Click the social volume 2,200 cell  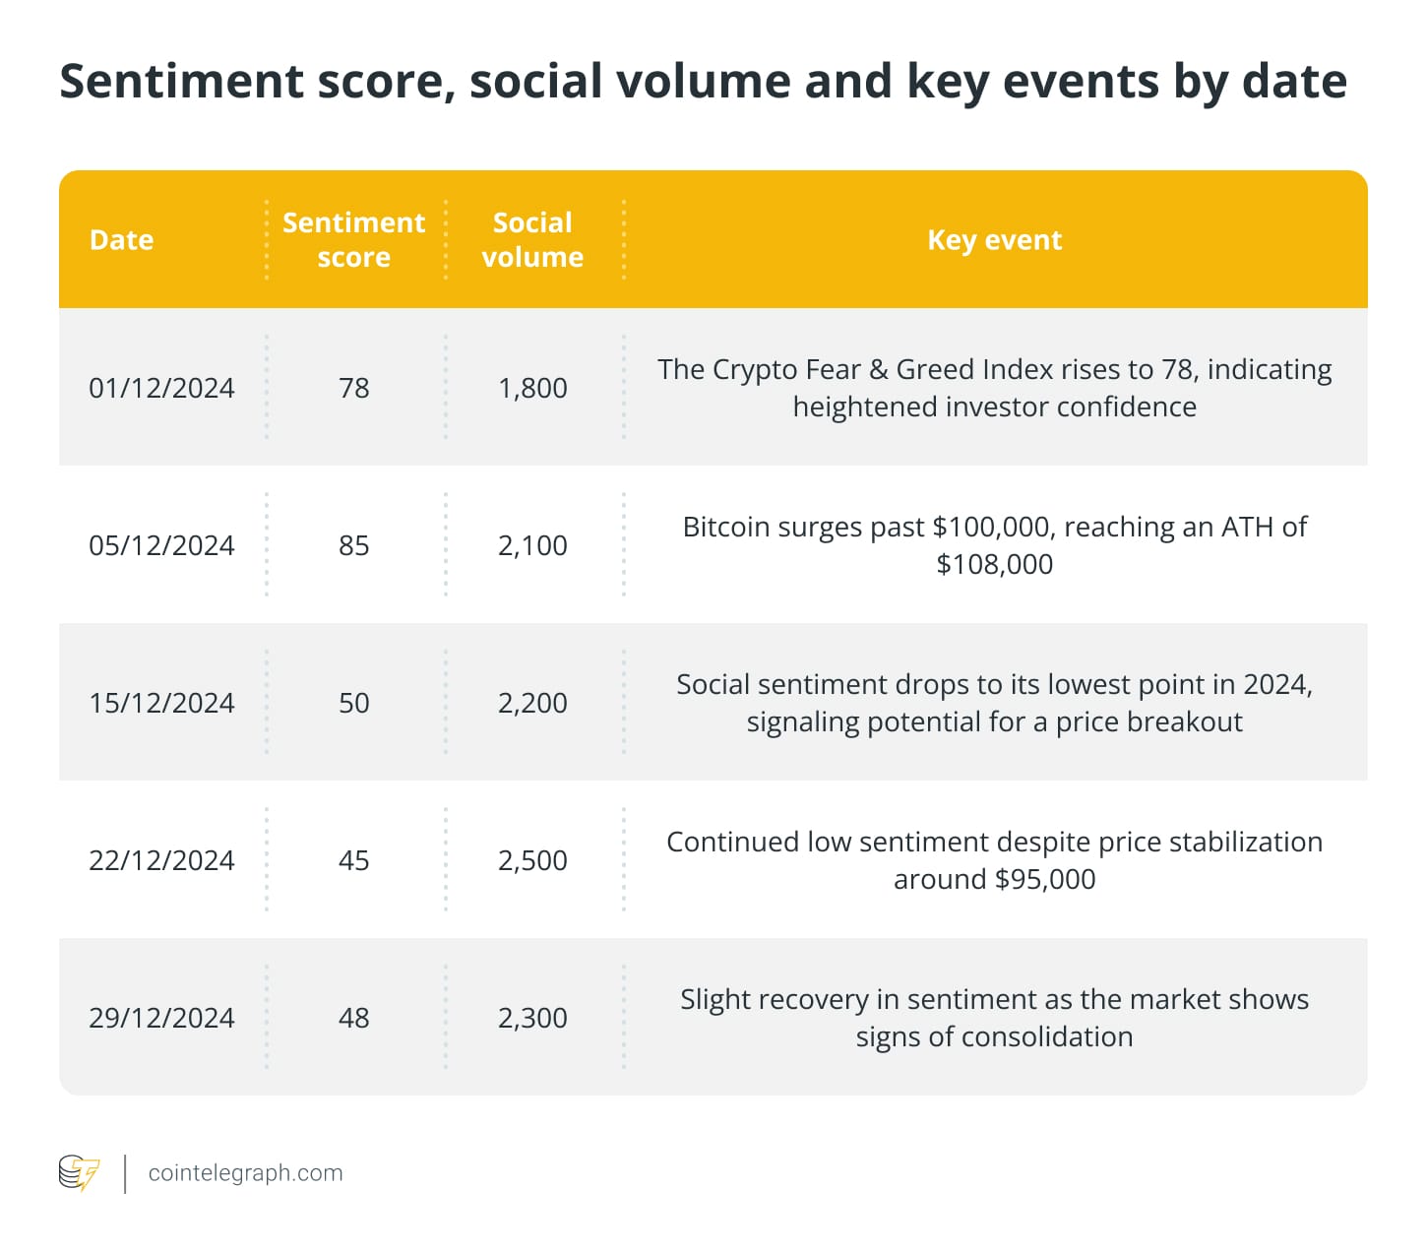[x=532, y=703]
